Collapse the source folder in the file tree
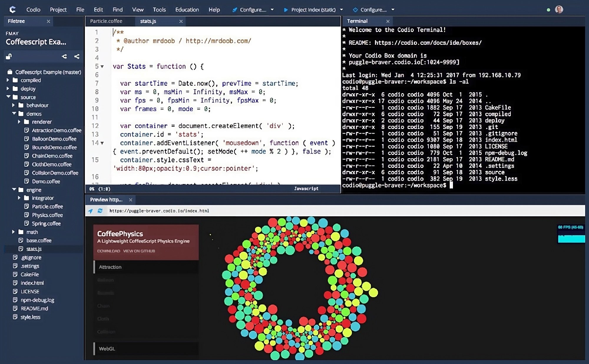The height and width of the screenshot is (364, 589). (8, 97)
